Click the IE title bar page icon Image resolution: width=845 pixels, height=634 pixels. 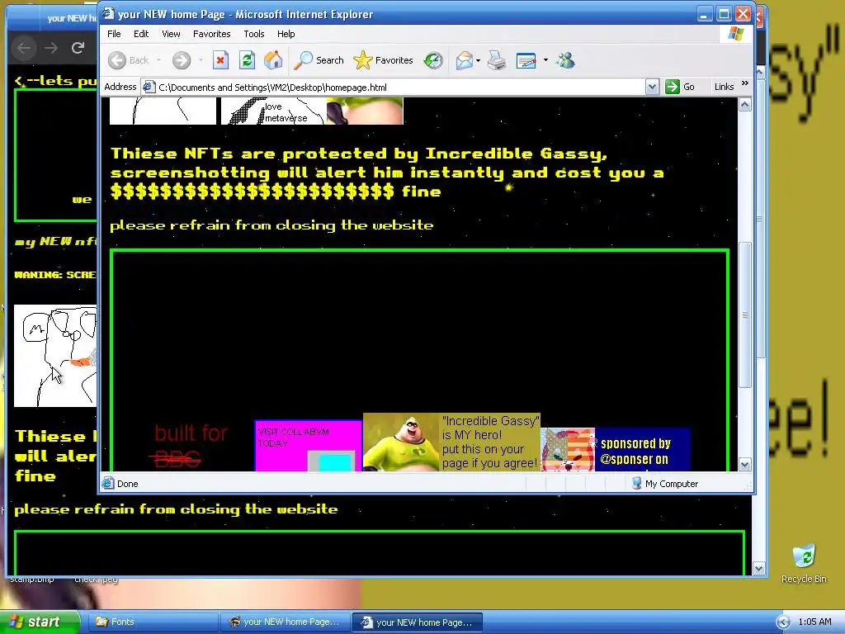[x=109, y=13]
